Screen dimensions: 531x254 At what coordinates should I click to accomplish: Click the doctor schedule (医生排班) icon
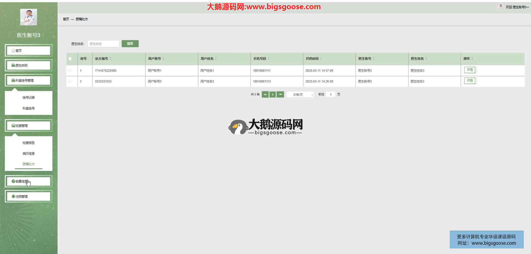click(x=13, y=65)
